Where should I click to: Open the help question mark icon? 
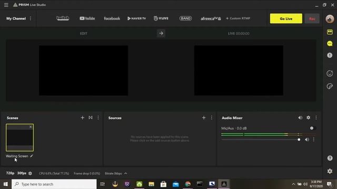click(x=330, y=158)
